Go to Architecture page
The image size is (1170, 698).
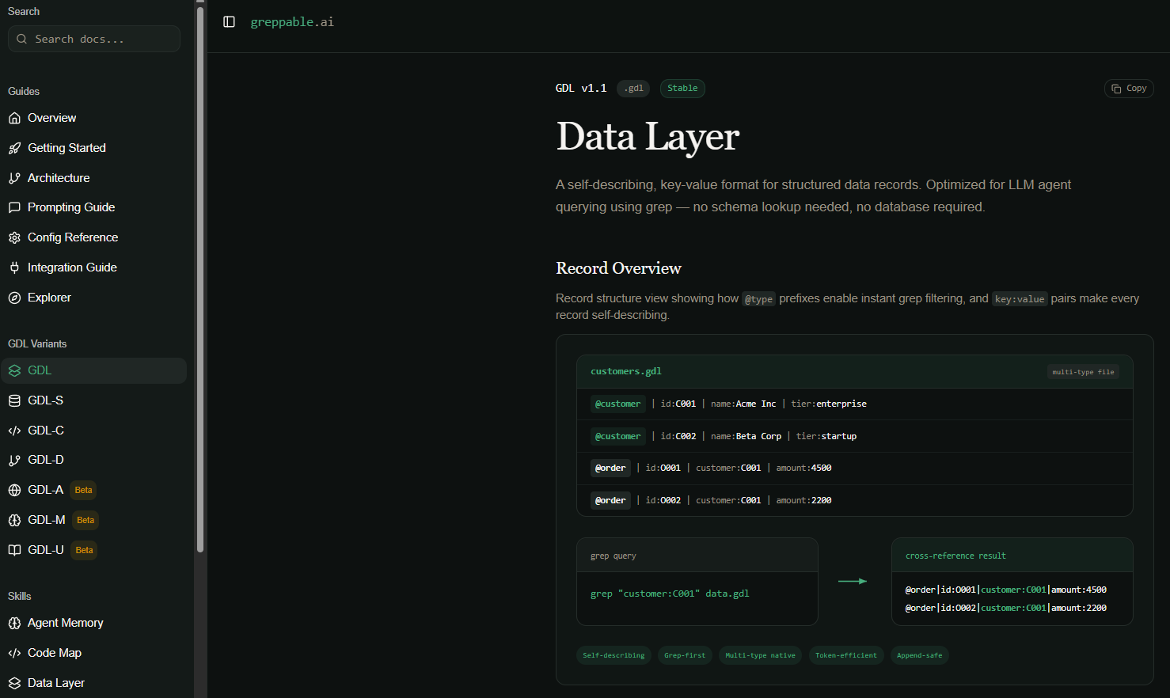pyautogui.click(x=94, y=178)
